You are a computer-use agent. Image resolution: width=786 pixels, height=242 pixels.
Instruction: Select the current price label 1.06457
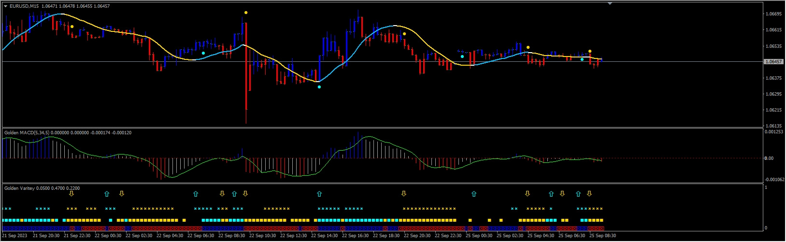click(x=774, y=62)
